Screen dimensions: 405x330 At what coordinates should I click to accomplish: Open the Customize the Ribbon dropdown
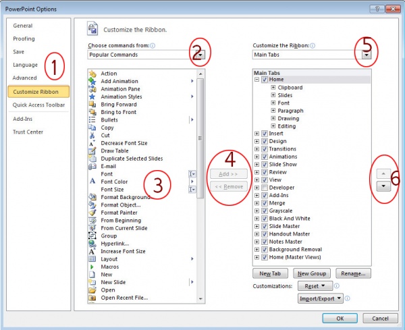[x=367, y=55]
